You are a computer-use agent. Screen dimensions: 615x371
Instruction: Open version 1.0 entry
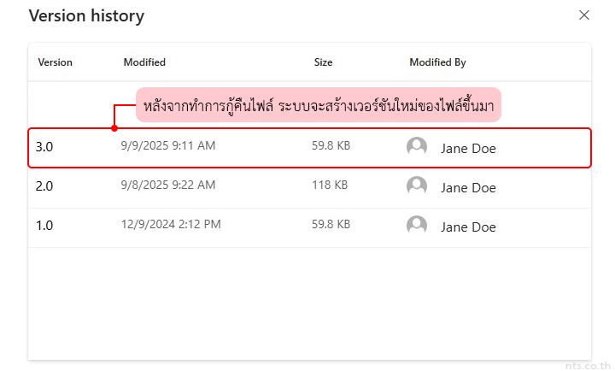coord(44,226)
